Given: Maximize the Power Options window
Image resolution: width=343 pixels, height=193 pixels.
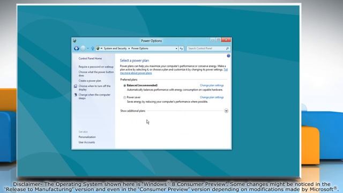Looking at the screenshot, I should (218, 40).
